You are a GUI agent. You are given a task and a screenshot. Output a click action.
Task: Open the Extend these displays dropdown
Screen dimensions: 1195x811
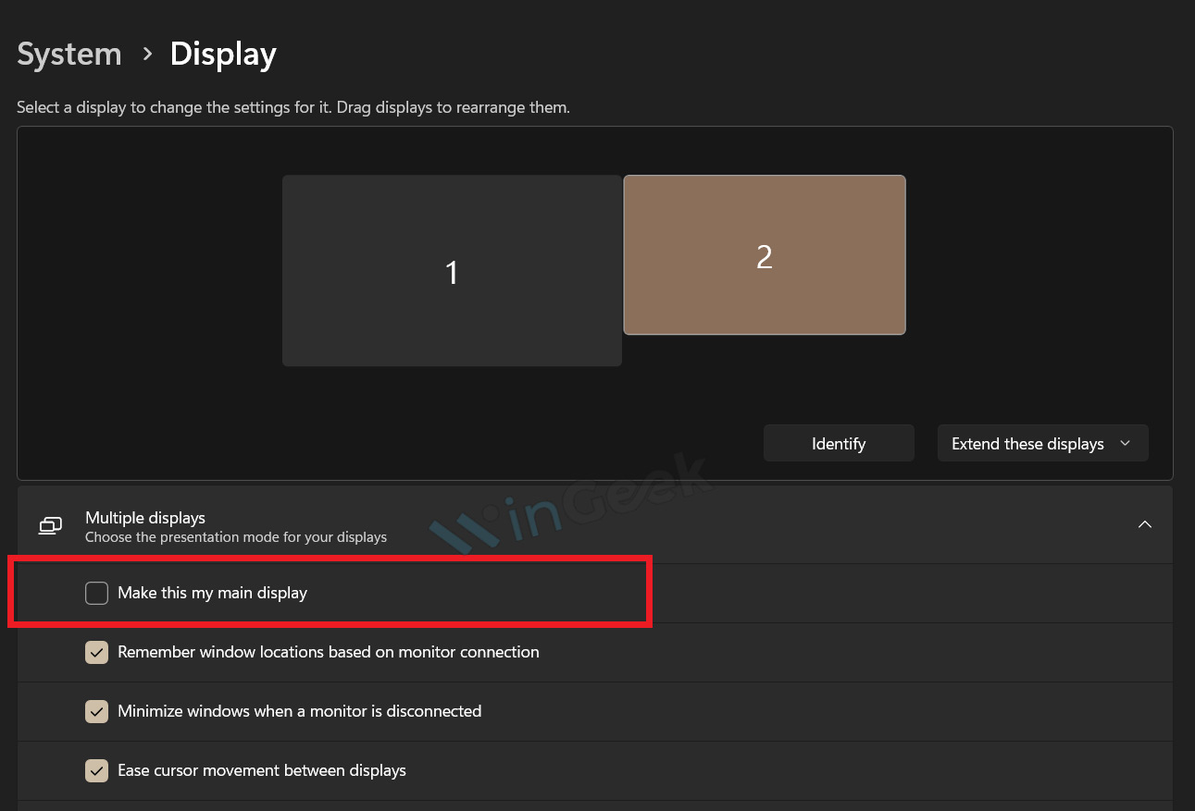[x=1042, y=443]
